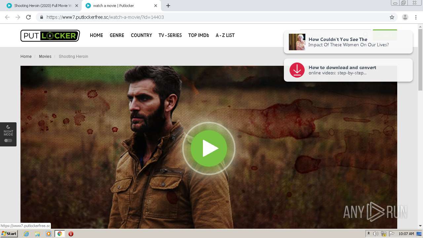The height and width of the screenshot is (238, 423).
Task: Open the Windows Start menu
Action: (x=9, y=234)
